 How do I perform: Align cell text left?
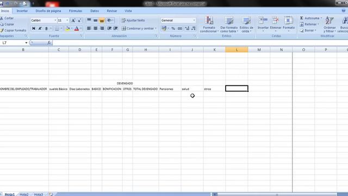coord(89,28)
